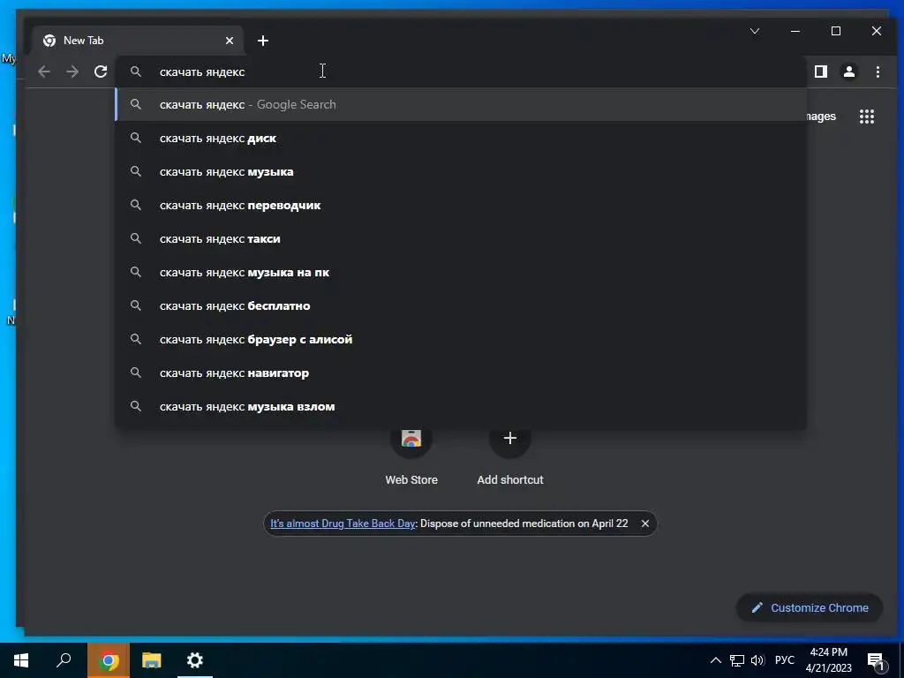Open the Settings gear in the taskbar
Screen dimensions: 904x678
[x=195, y=660]
